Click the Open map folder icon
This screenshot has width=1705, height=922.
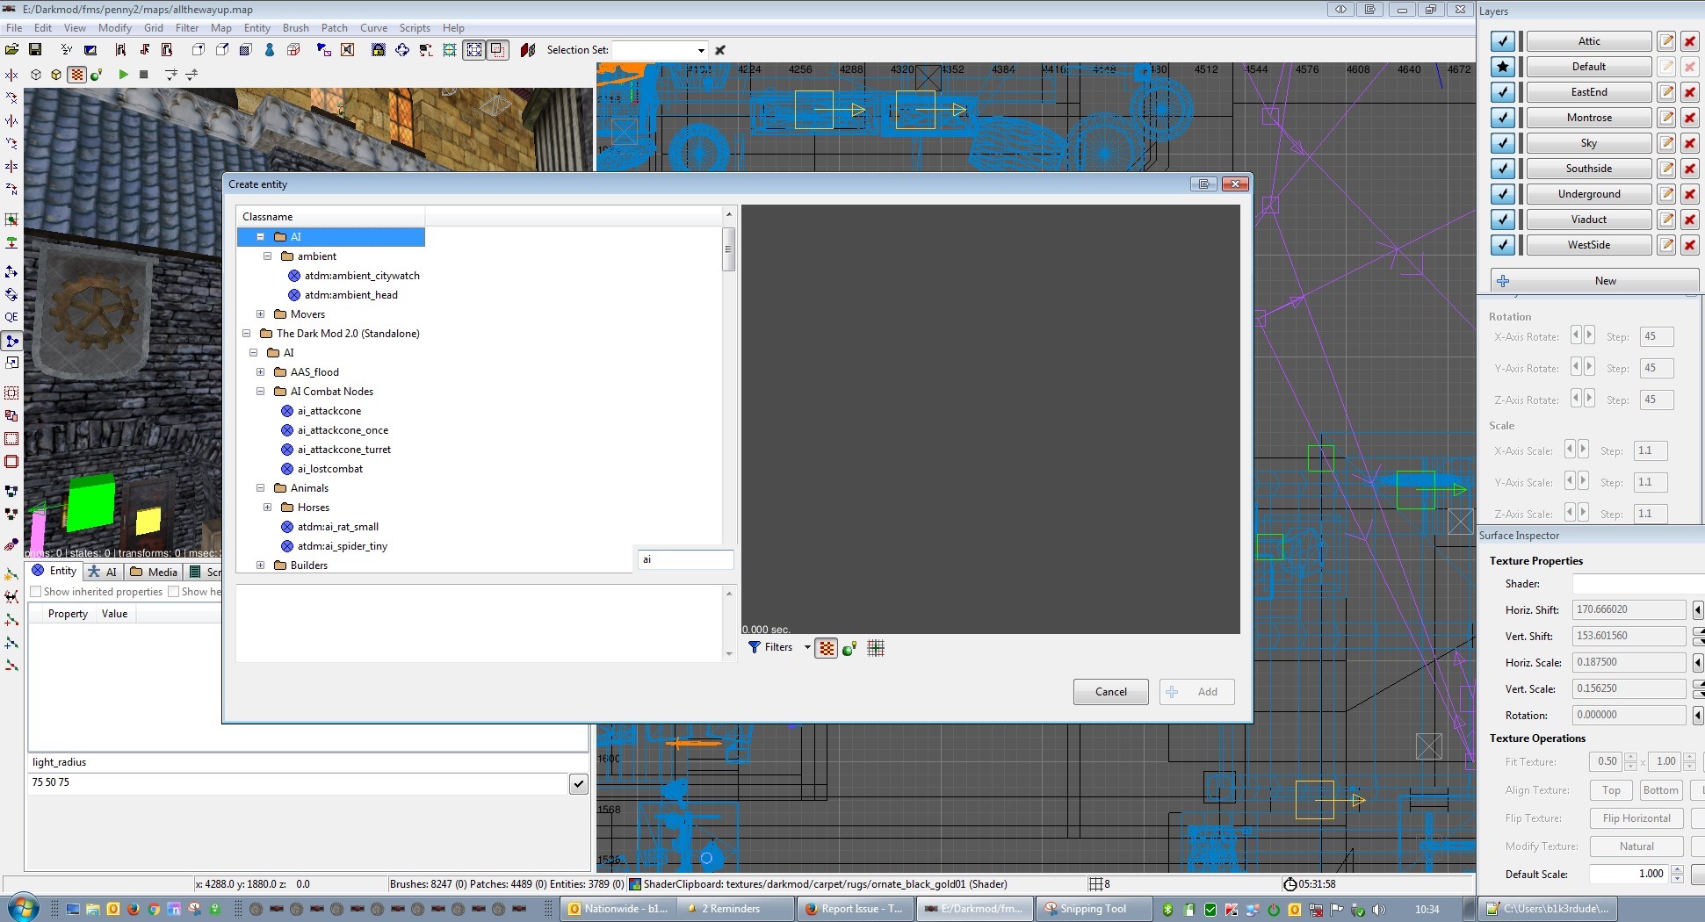(x=12, y=50)
